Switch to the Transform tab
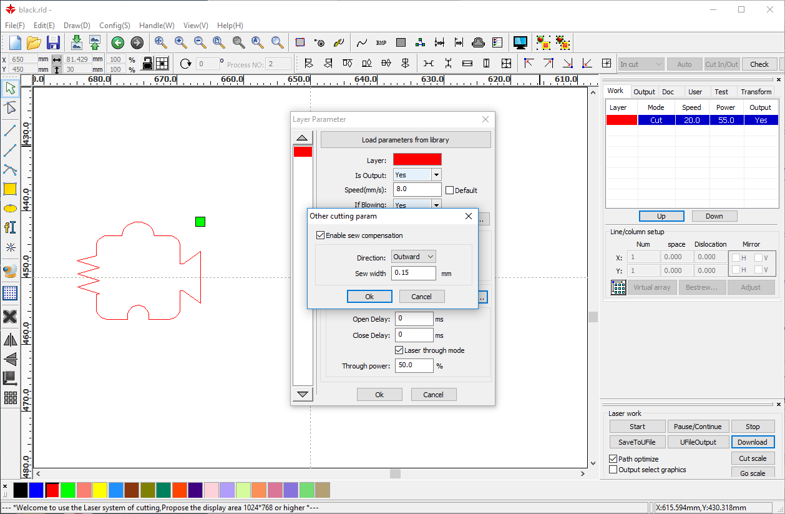Viewport: 785px width, 514px height. click(756, 92)
